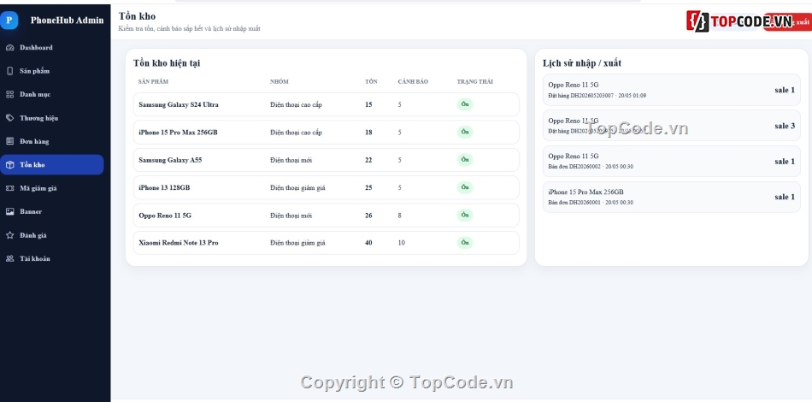The width and height of the screenshot is (812, 402).
Task: Open Đơn hàng using its list icon
Action: [10, 141]
